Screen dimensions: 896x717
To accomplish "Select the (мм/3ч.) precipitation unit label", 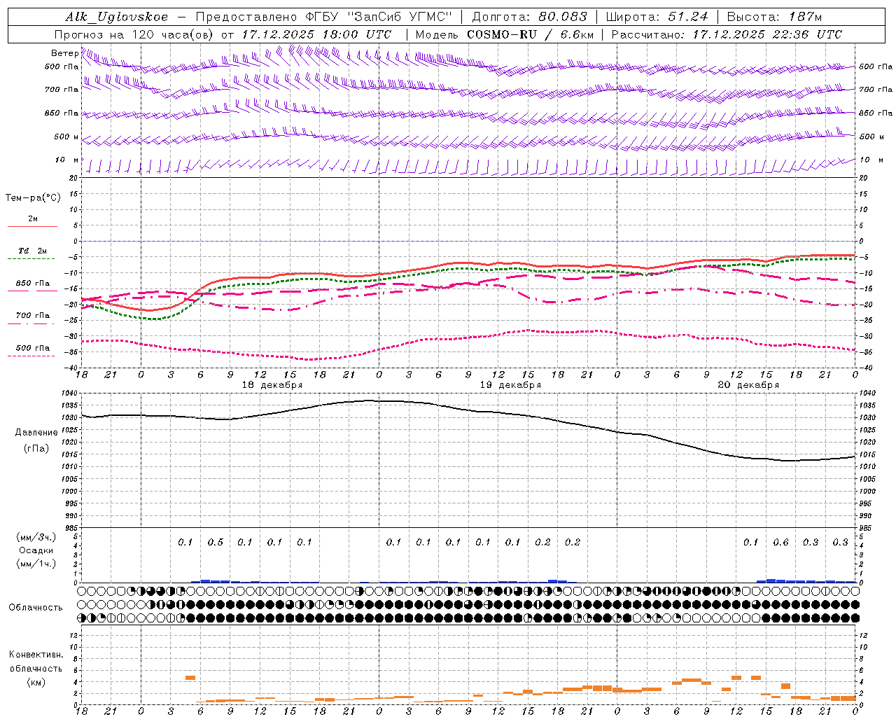I will (36, 537).
